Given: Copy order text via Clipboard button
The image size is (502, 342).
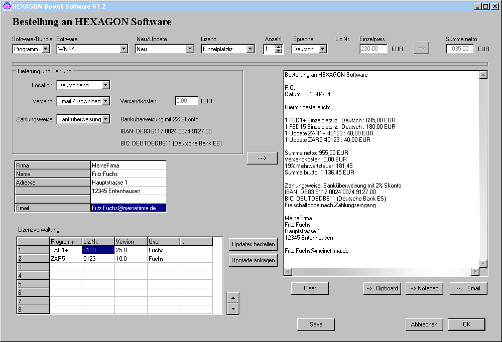Looking at the screenshot, I should (x=382, y=288).
